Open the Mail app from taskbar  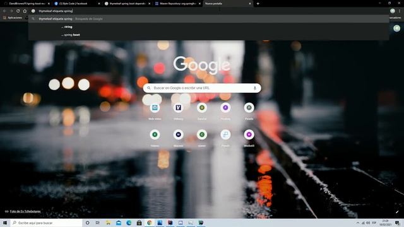[119, 223]
